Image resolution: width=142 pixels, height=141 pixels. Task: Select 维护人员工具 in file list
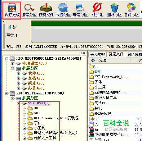pos(105,98)
